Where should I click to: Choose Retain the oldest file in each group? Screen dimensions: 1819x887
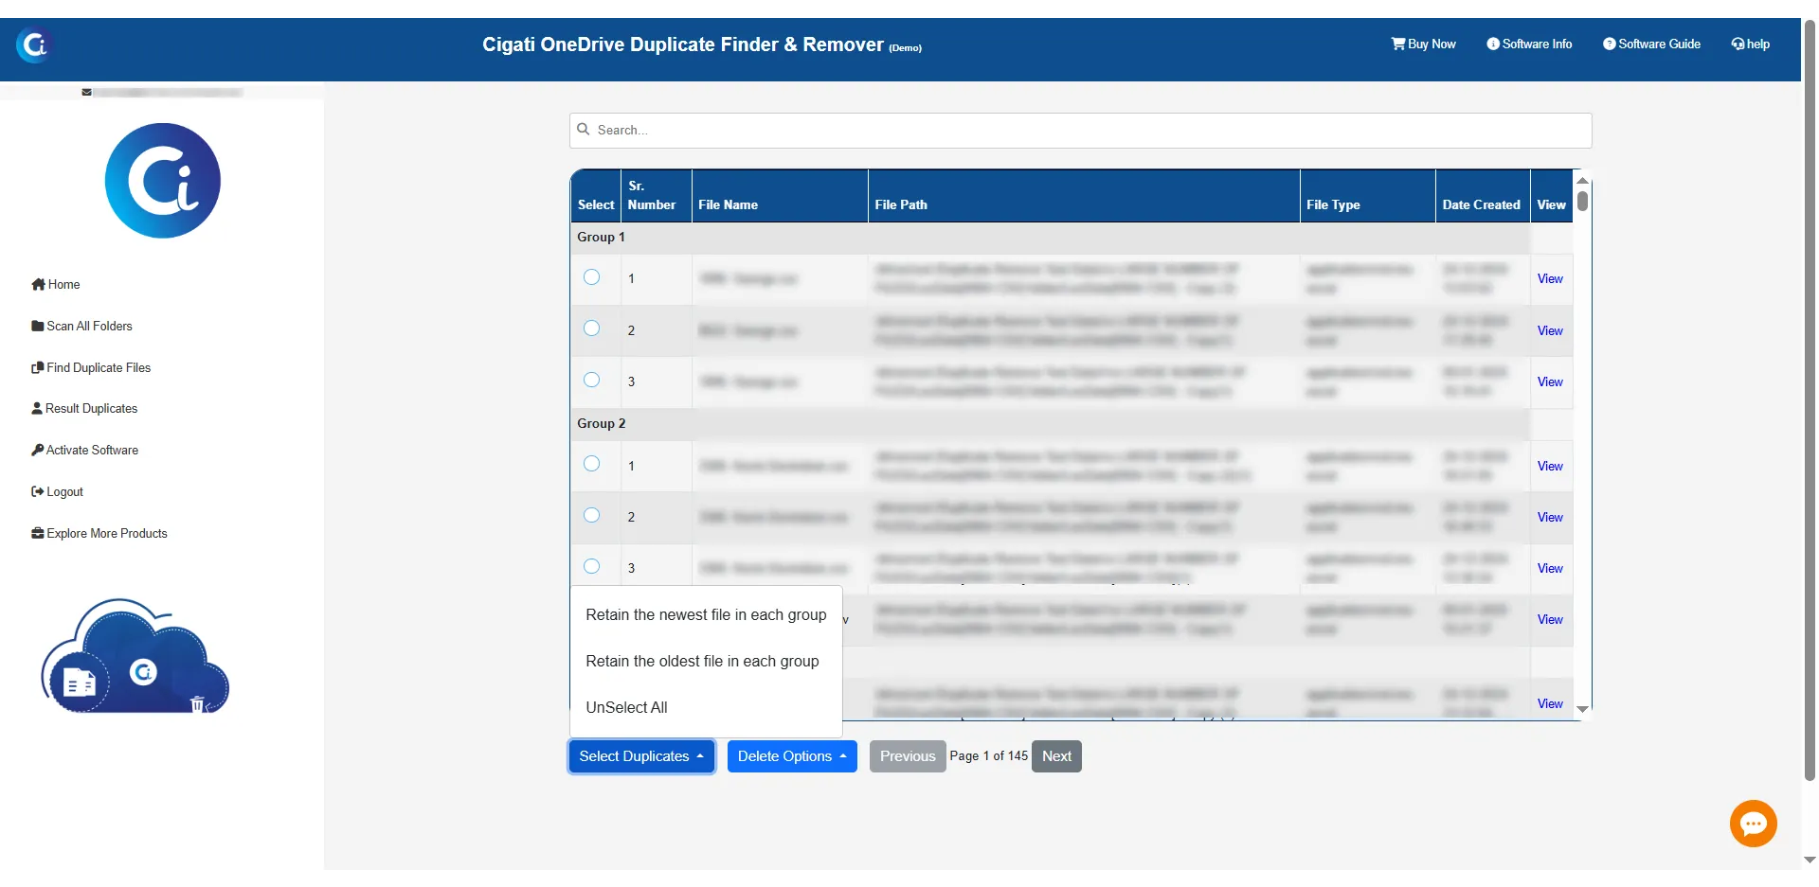(x=706, y=662)
